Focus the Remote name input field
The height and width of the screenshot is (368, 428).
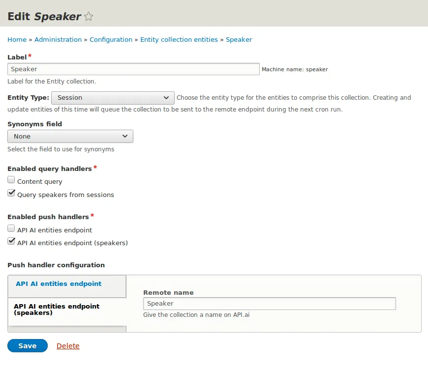pyautogui.click(x=270, y=304)
